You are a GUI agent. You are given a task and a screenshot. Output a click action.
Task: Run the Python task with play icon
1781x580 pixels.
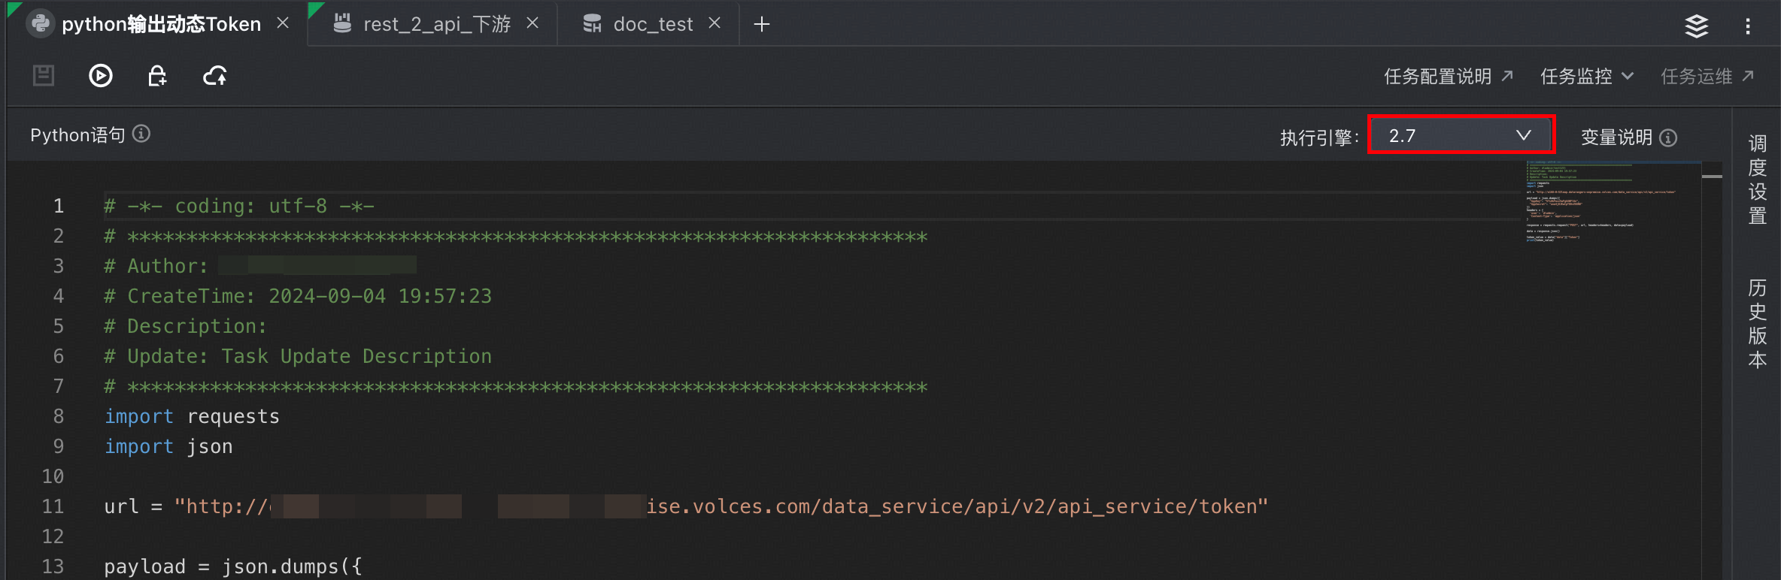point(101,75)
